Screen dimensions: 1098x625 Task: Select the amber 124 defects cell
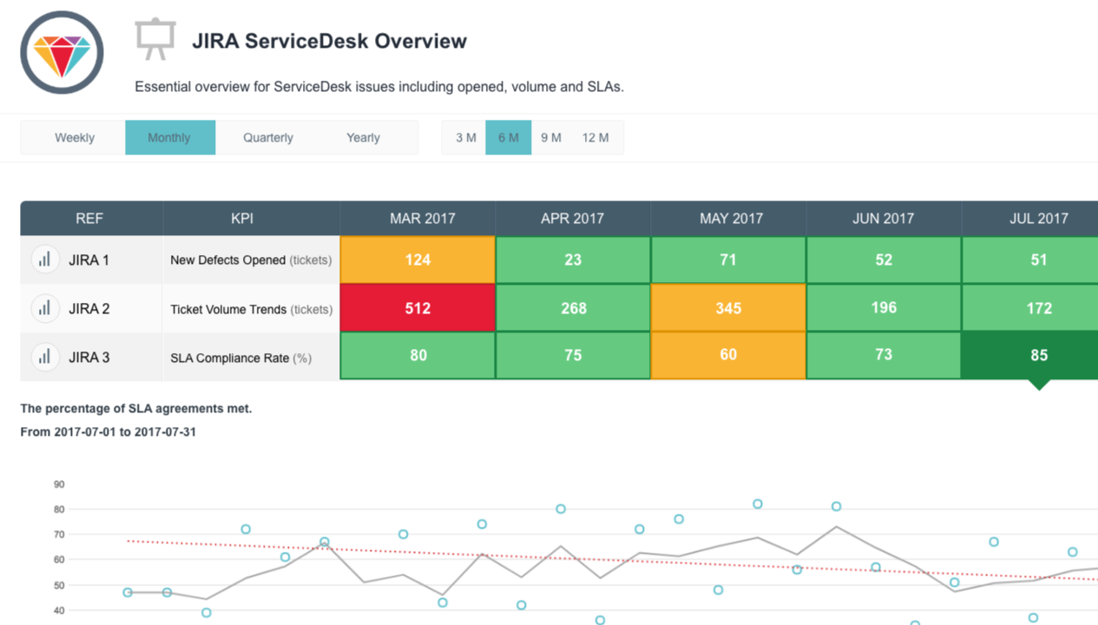418,259
